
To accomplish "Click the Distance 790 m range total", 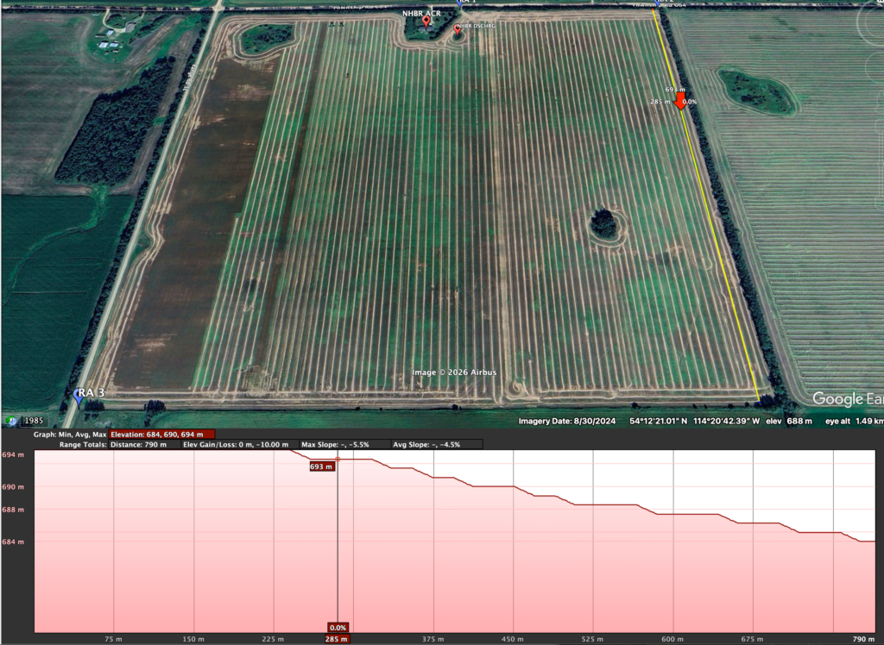I will [x=138, y=445].
